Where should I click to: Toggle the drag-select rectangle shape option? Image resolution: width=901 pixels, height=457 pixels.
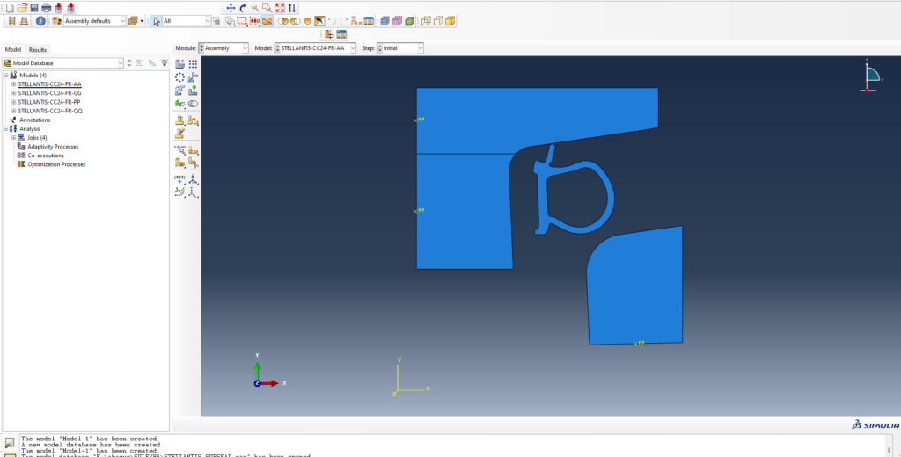point(243,21)
